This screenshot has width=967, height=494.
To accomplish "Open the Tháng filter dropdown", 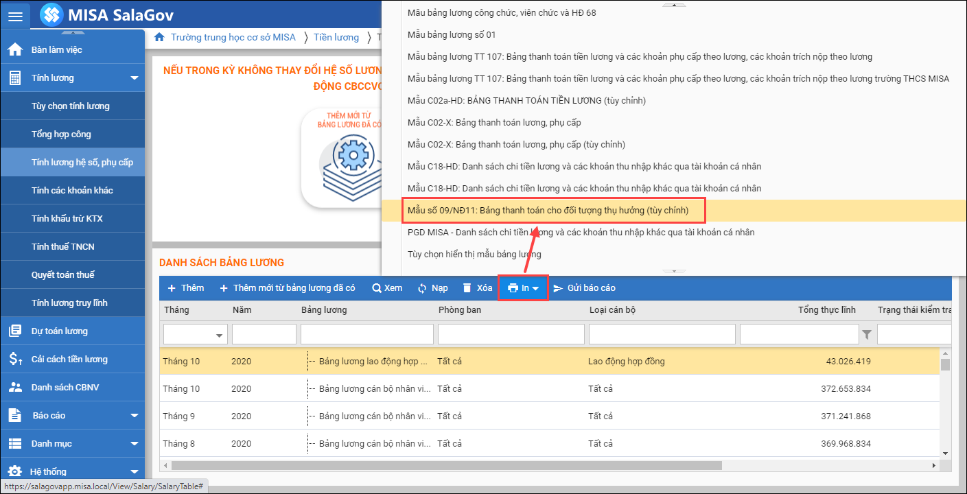I will pyautogui.click(x=220, y=336).
